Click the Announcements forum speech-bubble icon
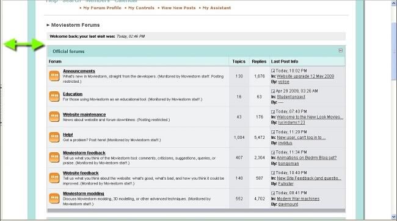The height and width of the screenshot is (221, 397). click(54, 76)
